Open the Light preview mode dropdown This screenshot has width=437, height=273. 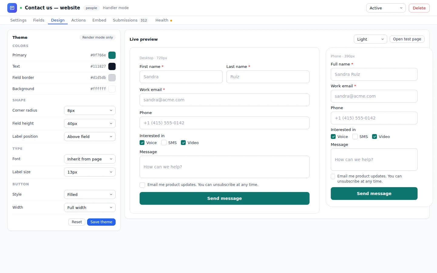[371, 39]
